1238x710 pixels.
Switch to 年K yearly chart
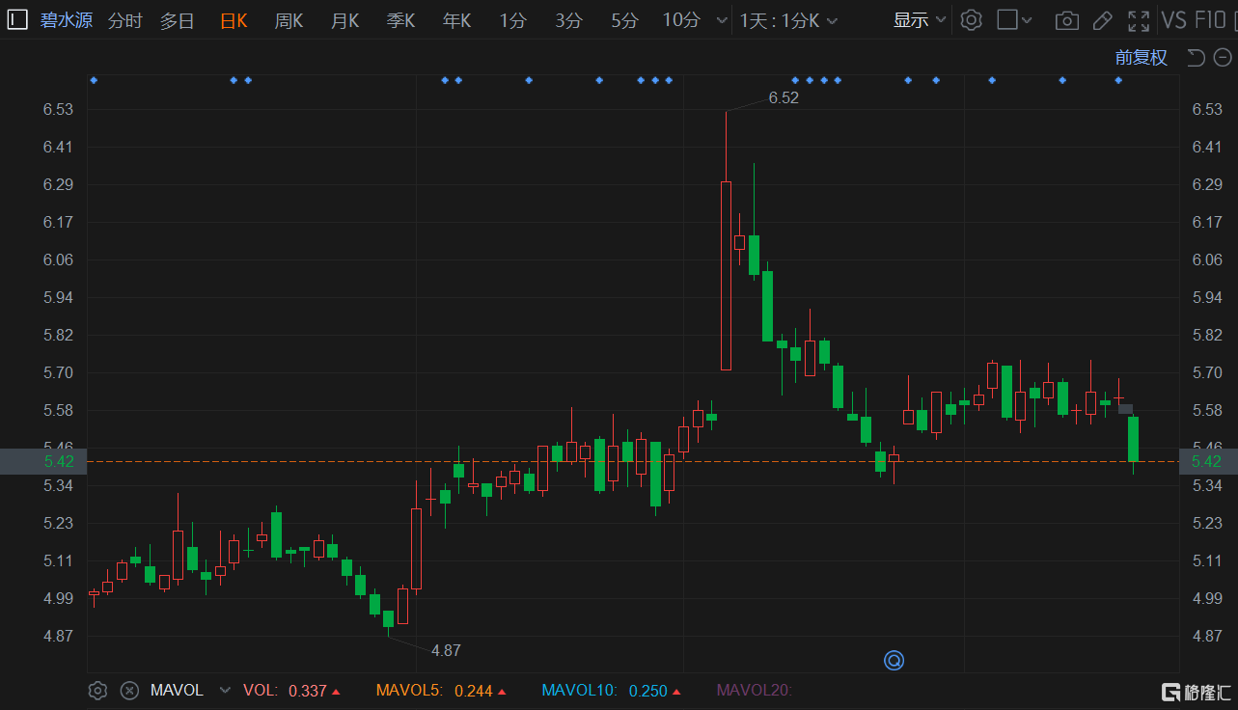[456, 20]
